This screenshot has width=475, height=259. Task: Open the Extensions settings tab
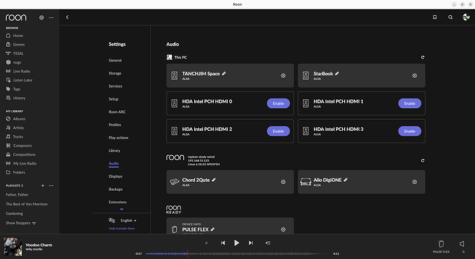coord(118,203)
